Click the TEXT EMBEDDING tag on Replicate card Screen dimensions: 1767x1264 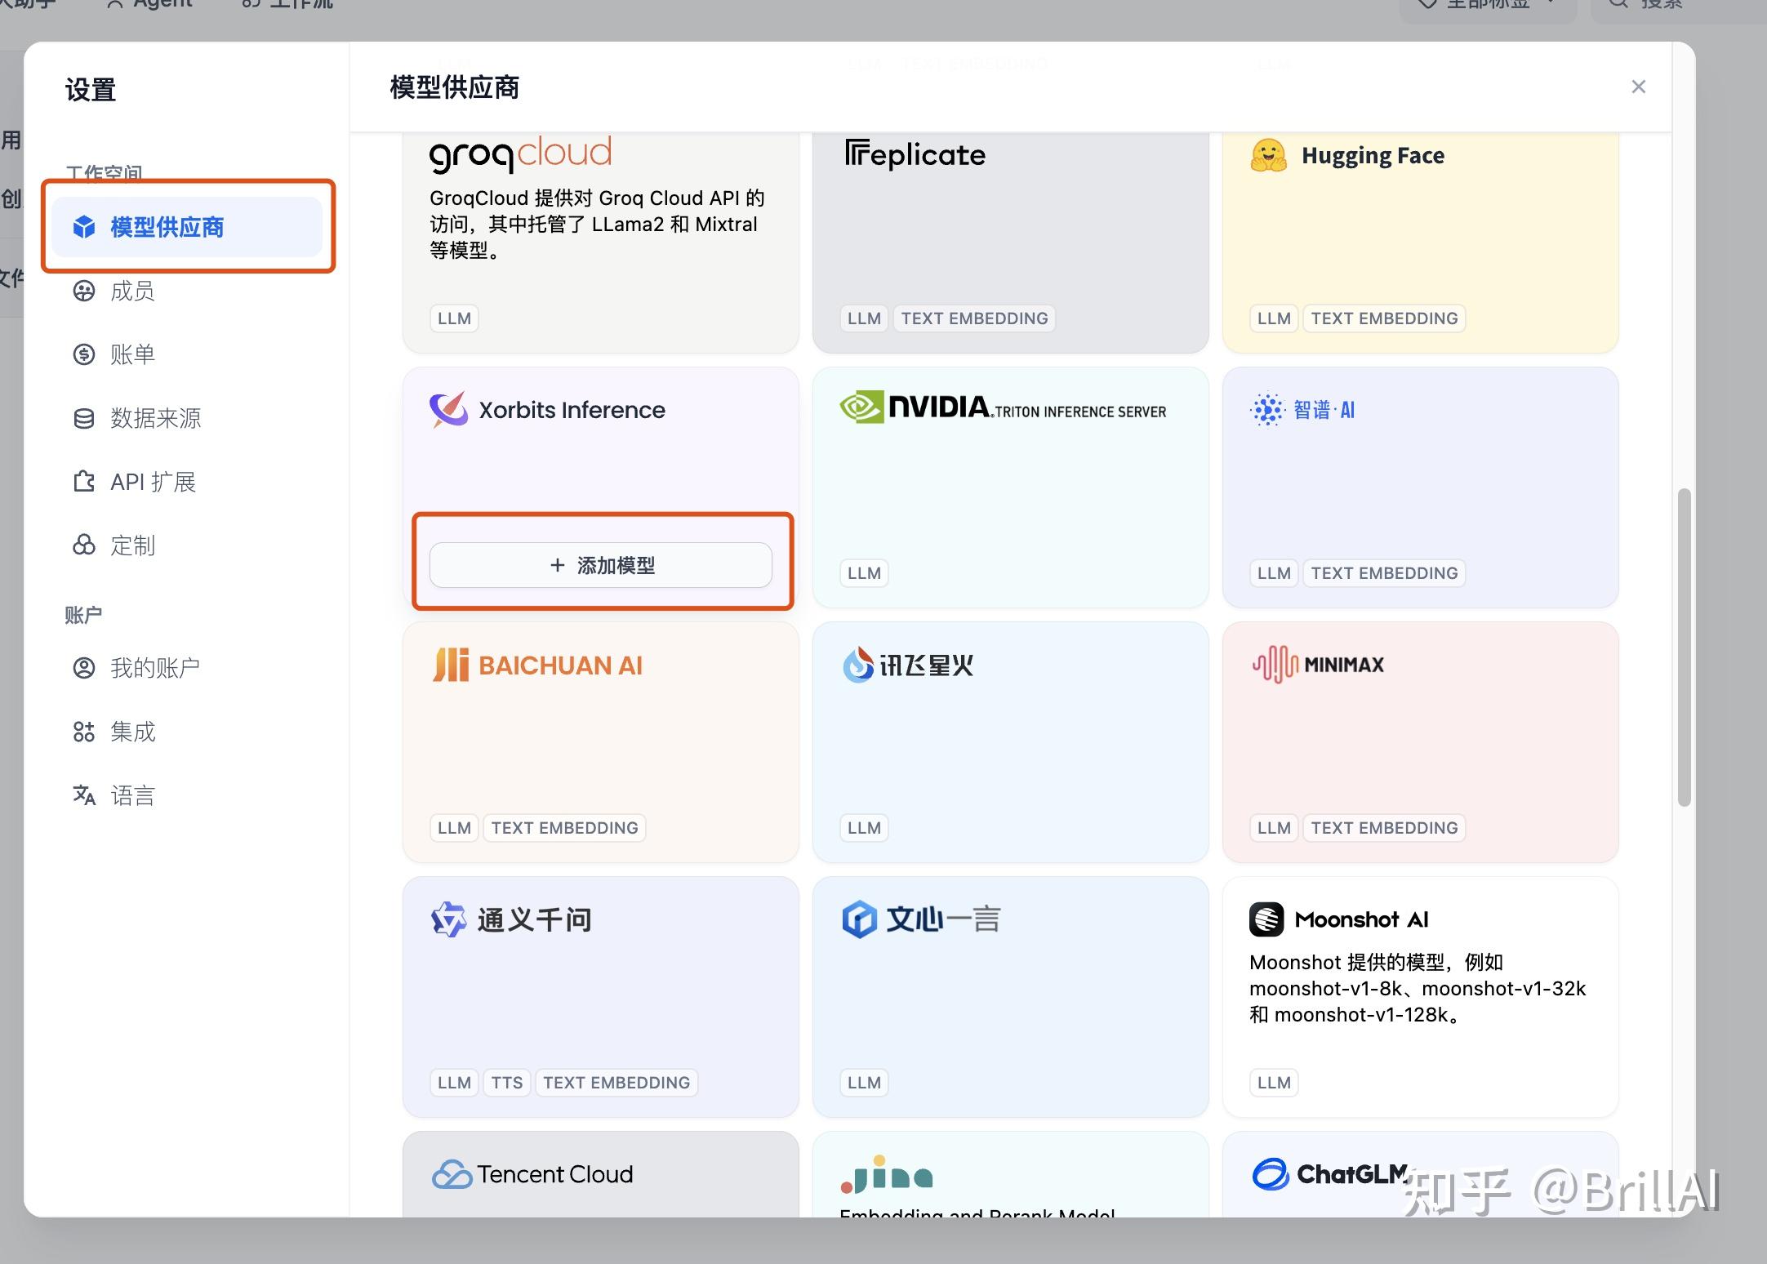coord(974,318)
